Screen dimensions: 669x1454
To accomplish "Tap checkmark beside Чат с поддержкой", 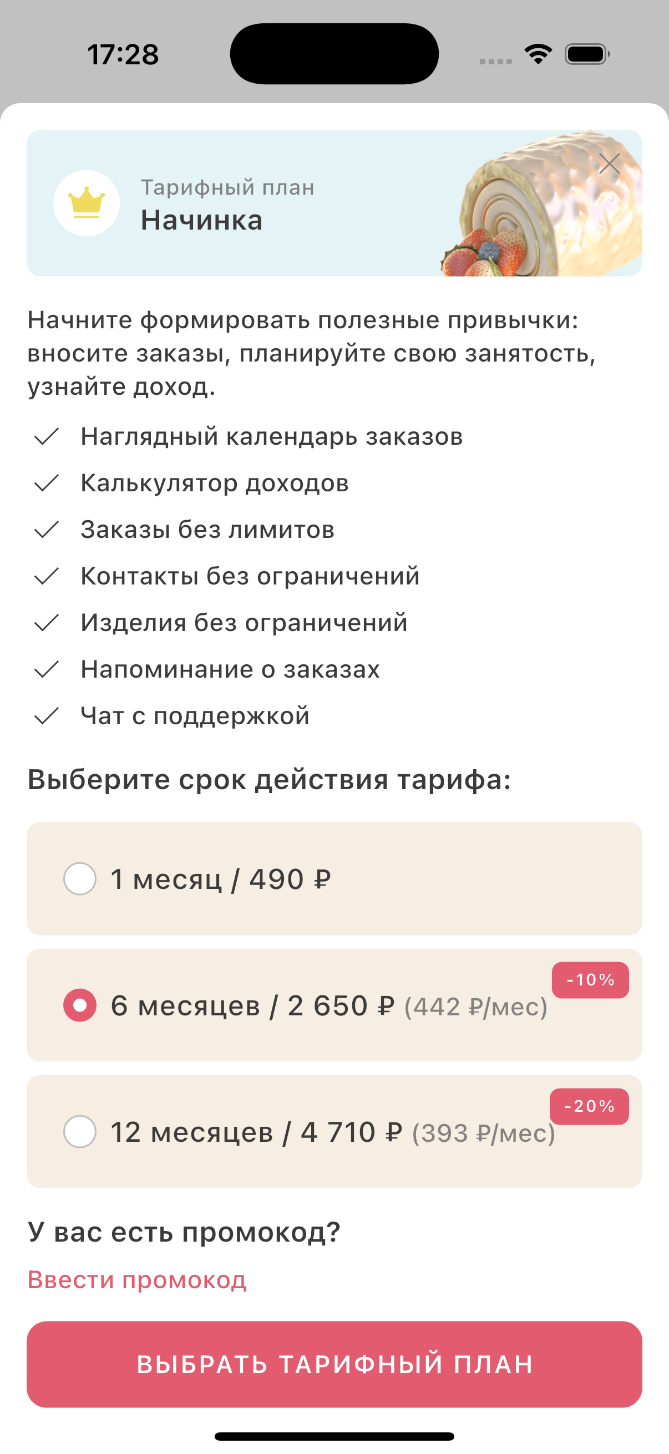I will pyautogui.click(x=46, y=716).
